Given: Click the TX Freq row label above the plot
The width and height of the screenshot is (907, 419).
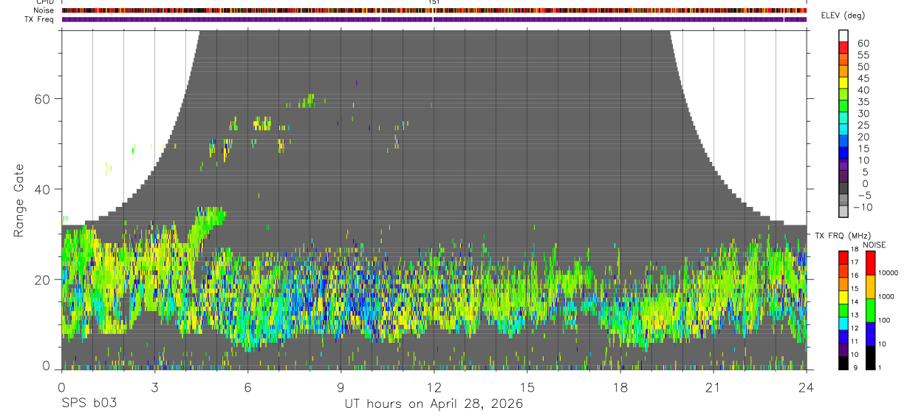Looking at the screenshot, I should 41,19.
